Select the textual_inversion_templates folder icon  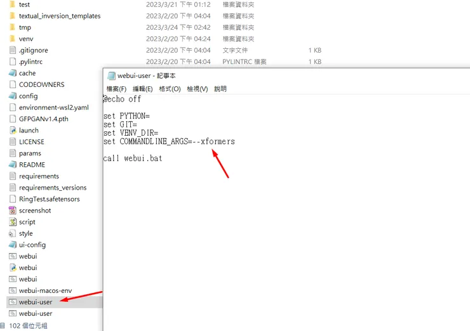[x=12, y=16]
